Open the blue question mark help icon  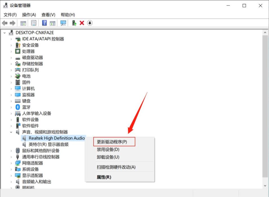45,23
